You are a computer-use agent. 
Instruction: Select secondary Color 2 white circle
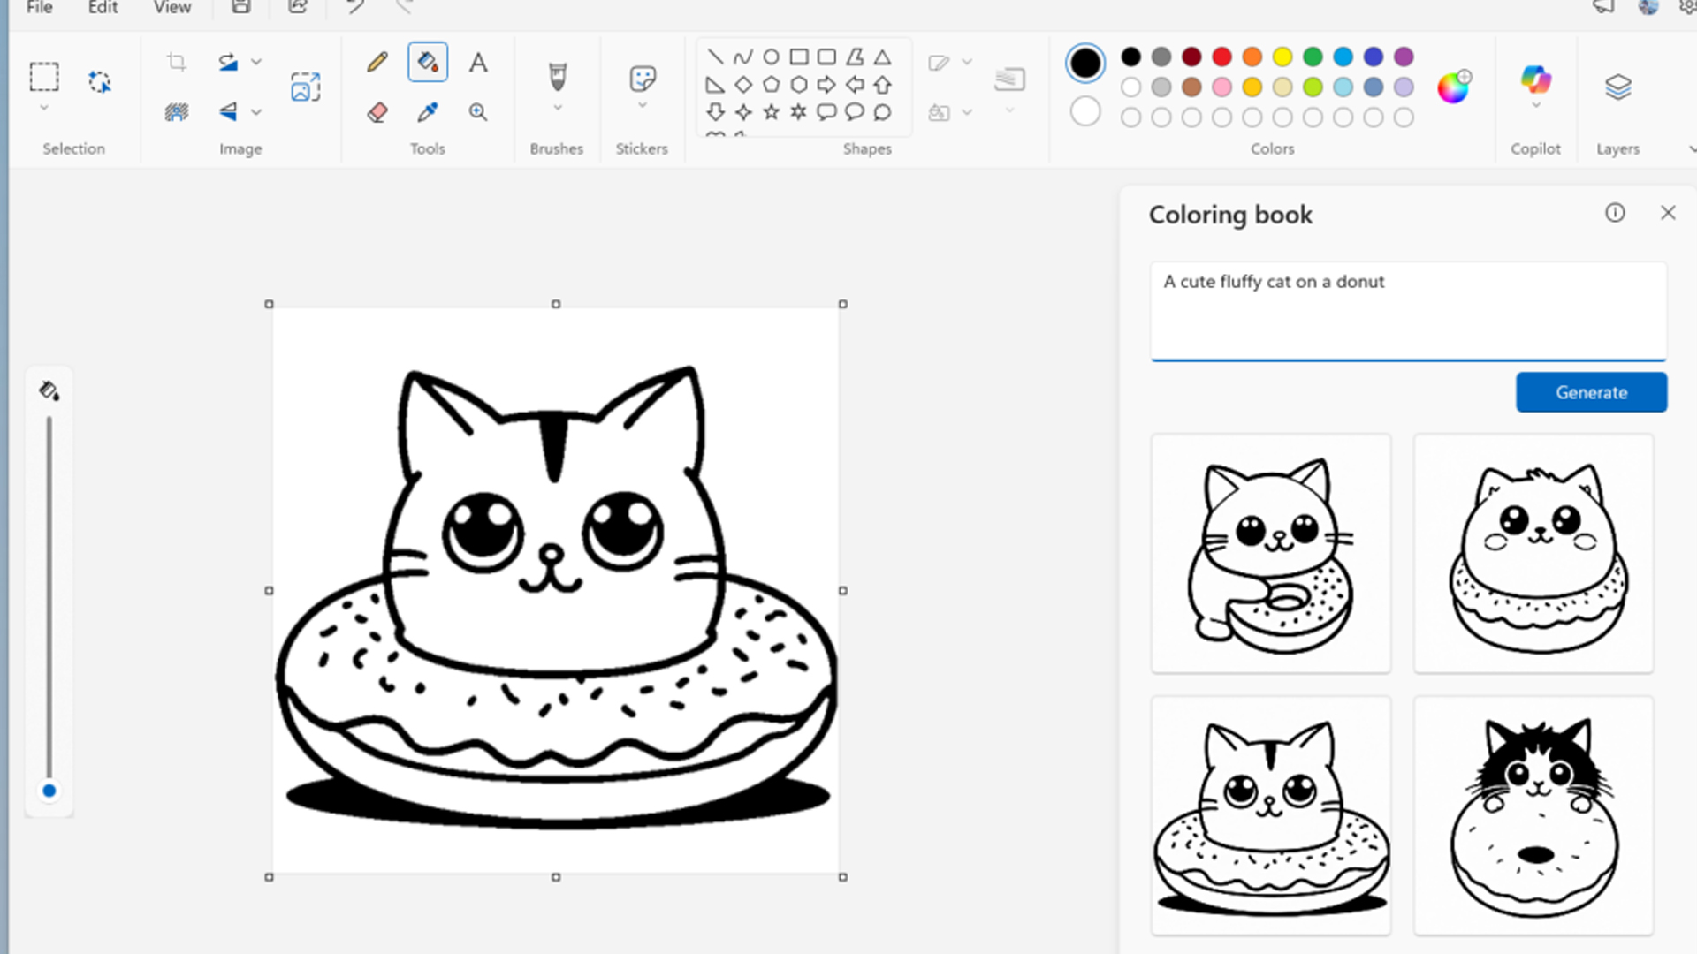[x=1085, y=112]
